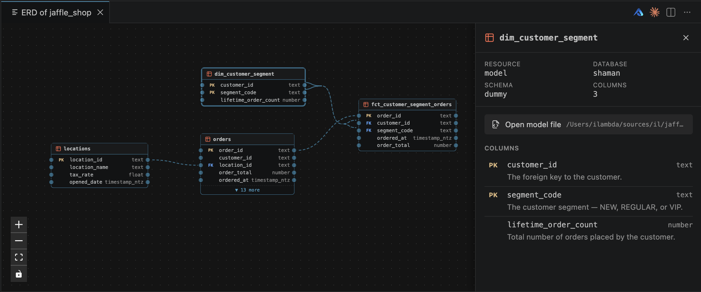Click customer_id row in orders table
This screenshot has height=292, width=701.
[x=247, y=158]
